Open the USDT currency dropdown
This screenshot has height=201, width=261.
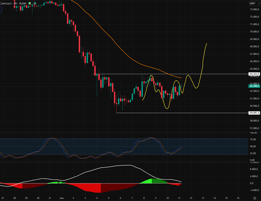tap(254, 3)
